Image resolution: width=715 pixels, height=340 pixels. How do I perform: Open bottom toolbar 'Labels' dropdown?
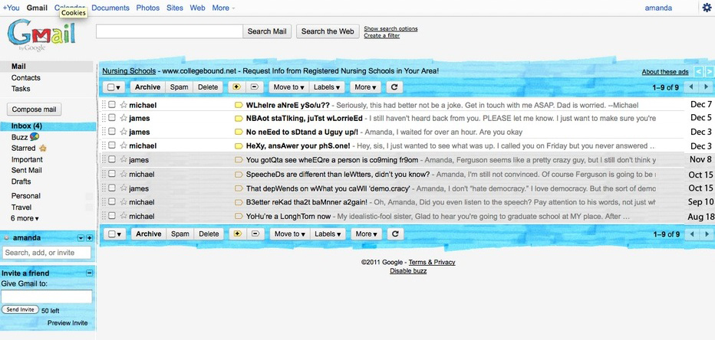tap(328, 234)
